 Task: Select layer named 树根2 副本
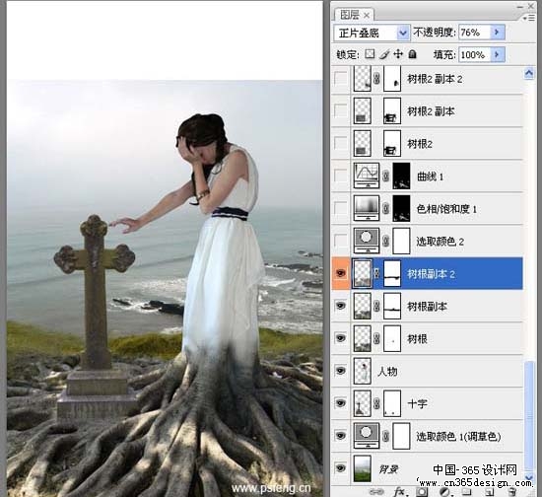(431, 111)
